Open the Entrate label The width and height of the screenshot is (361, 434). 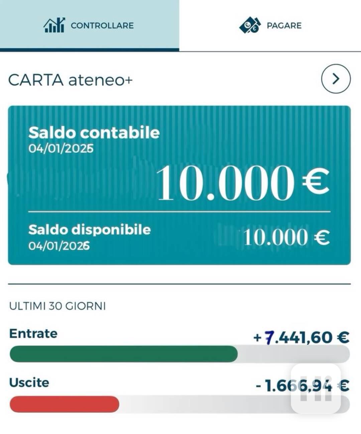point(33,334)
